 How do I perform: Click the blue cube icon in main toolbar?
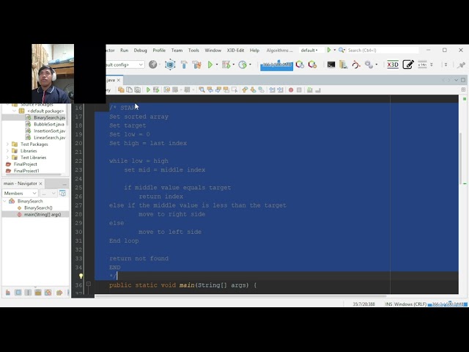click(x=170, y=65)
